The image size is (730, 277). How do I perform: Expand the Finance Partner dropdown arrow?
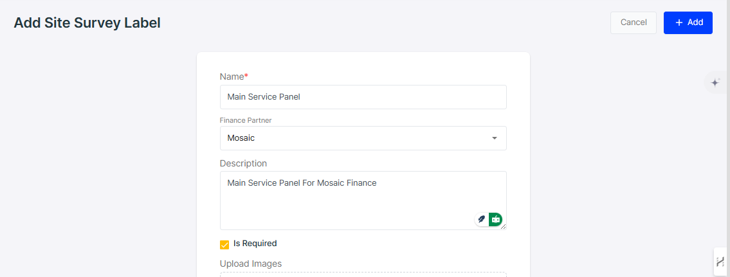495,138
